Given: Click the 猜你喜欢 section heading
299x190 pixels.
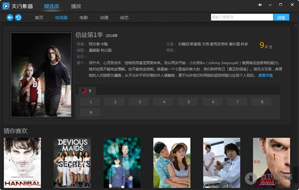Looking at the screenshot, I should click(15, 131).
